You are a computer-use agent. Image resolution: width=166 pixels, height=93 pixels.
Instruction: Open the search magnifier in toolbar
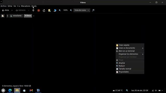pyautogui.click(x=93, y=10)
